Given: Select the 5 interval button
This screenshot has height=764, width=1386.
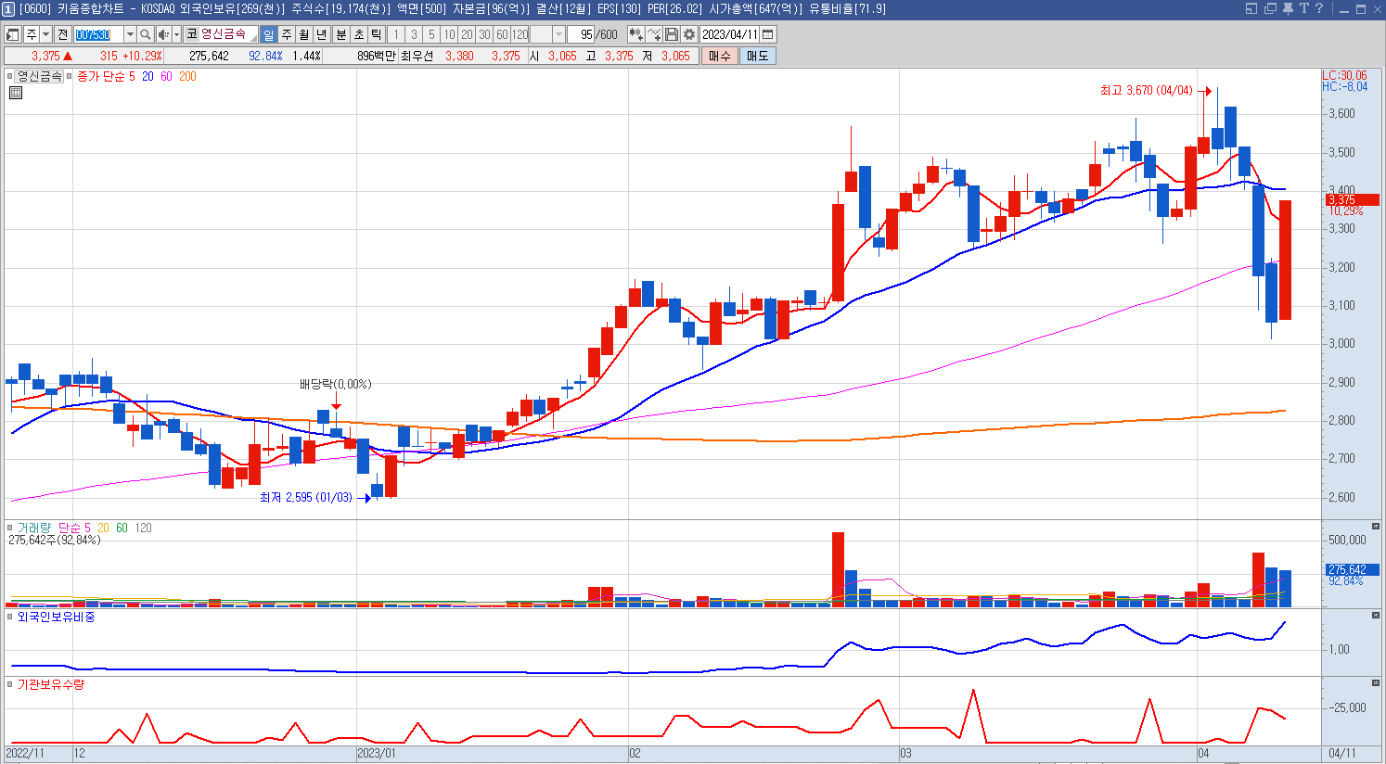Looking at the screenshot, I should pos(431,34).
